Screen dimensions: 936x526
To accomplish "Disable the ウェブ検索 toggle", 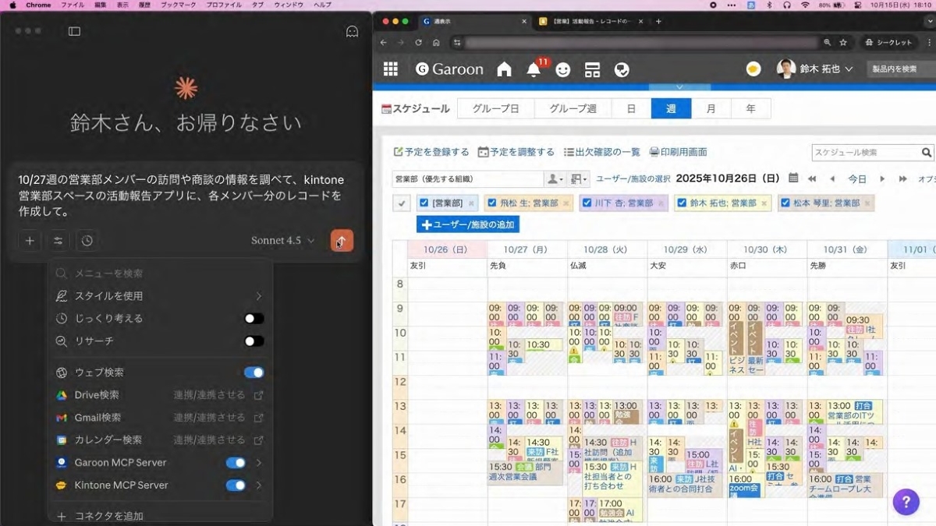I will pyautogui.click(x=253, y=372).
